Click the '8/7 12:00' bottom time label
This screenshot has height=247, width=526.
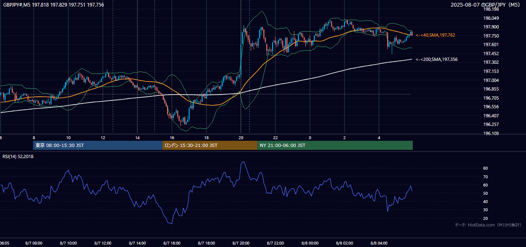pyautogui.click(x=102, y=243)
